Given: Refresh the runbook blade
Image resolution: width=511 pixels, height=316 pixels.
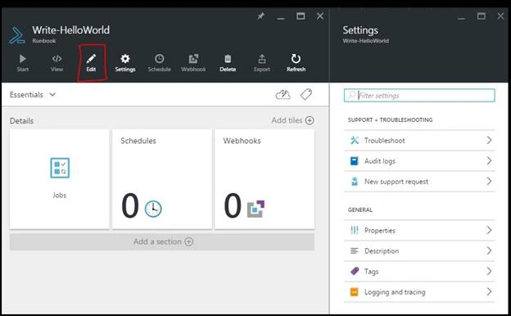Looking at the screenshot, I should point(296,63).
